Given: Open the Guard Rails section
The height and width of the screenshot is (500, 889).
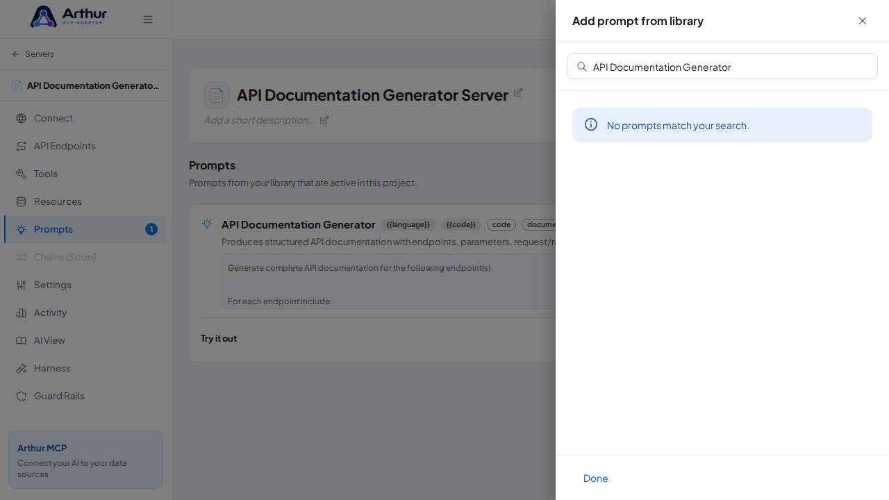Looking at the screenshot, I should [85, 396].
